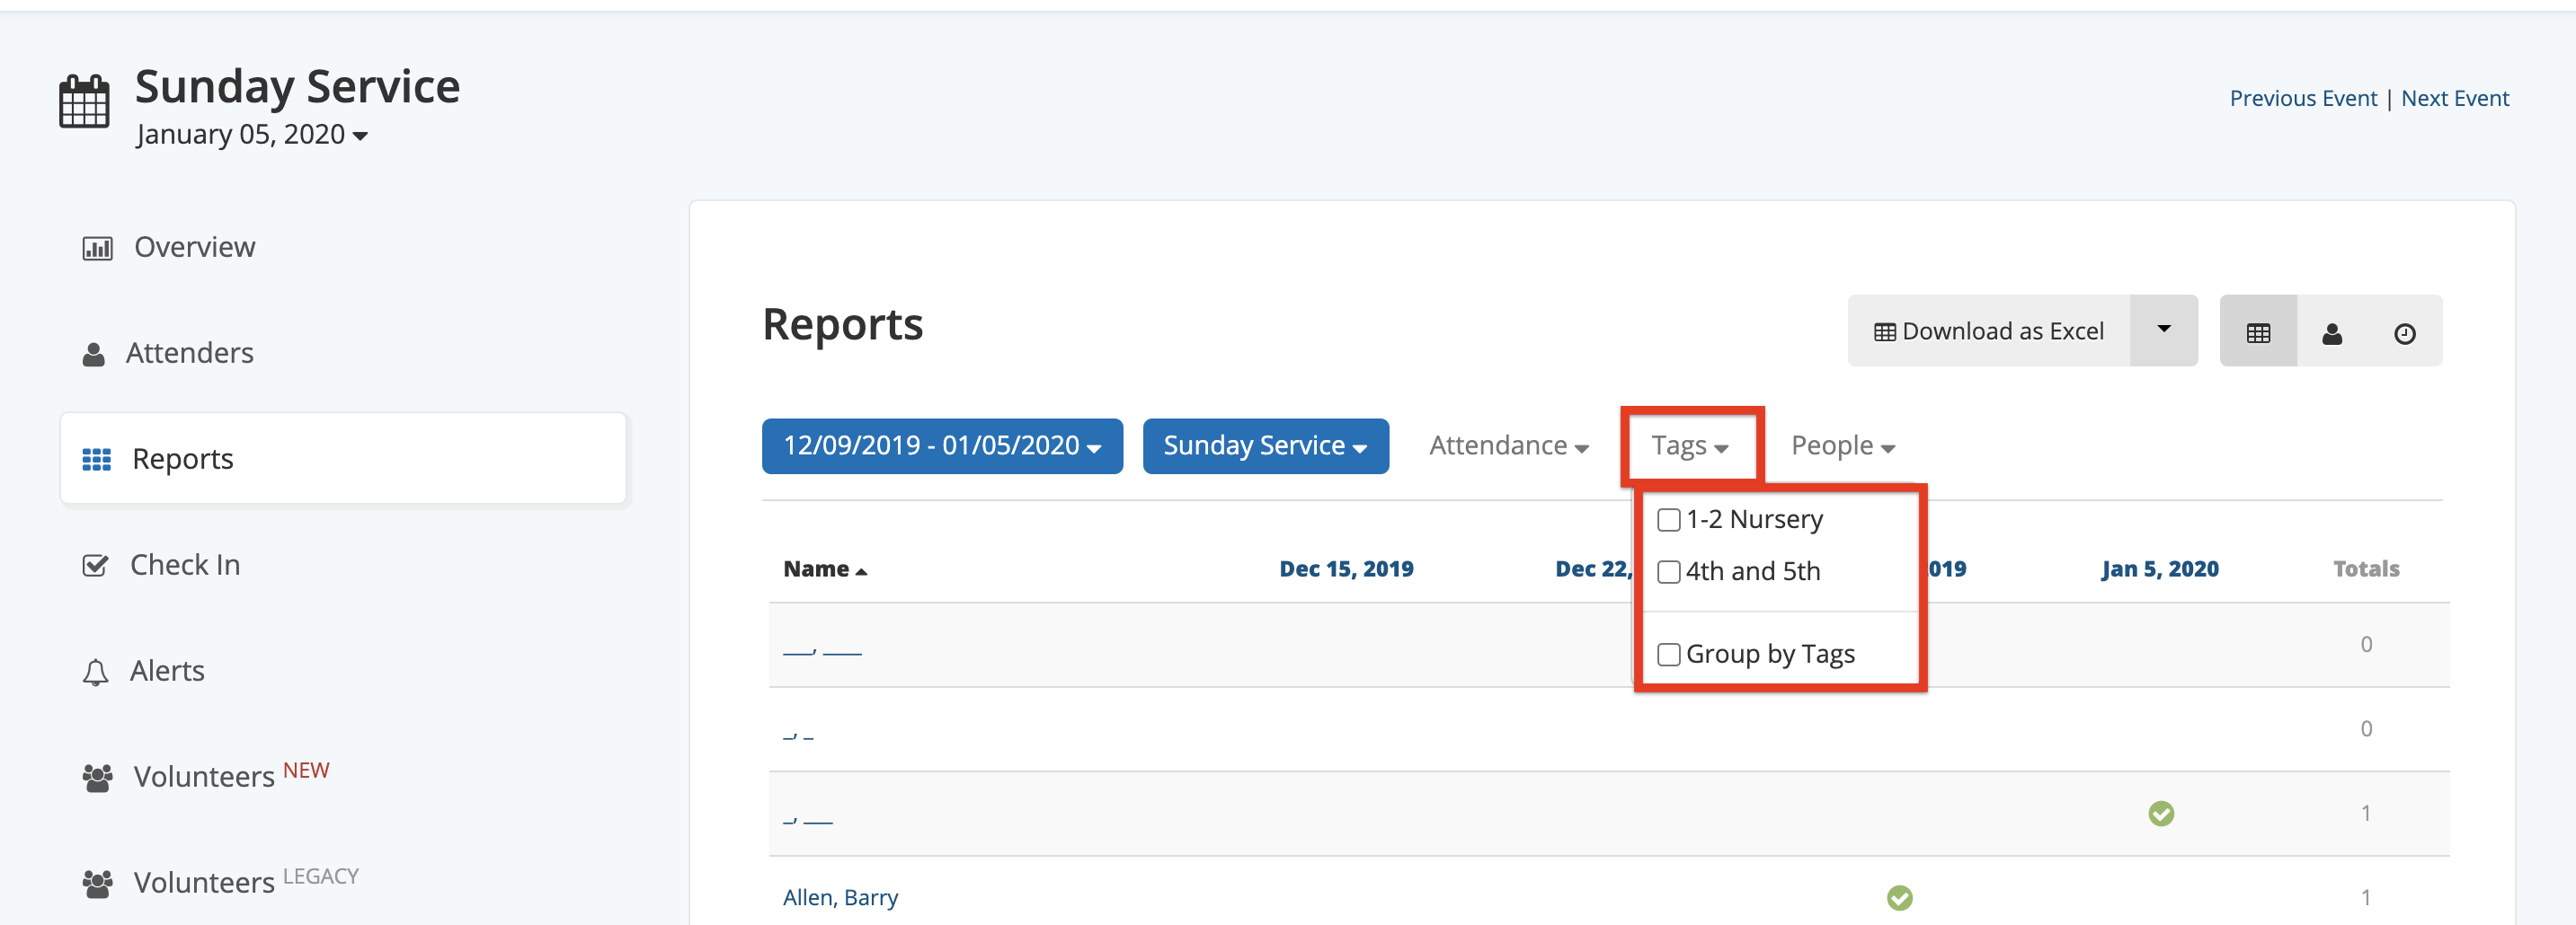Check the 4th and 5th tag checkbox

tap(1668, 572)
